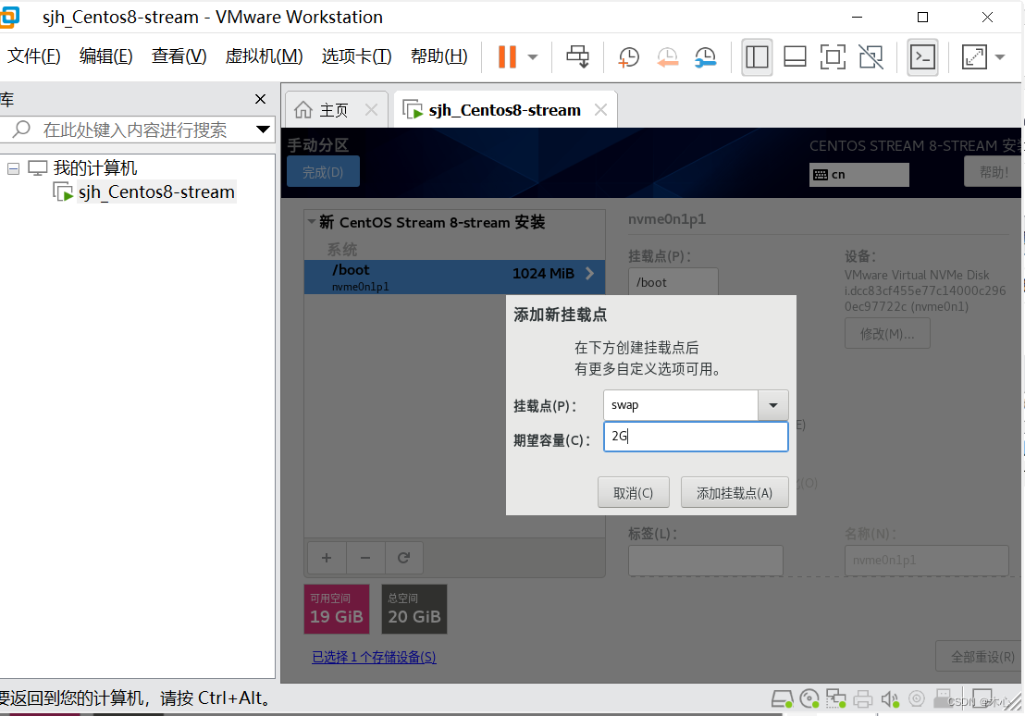Open the 已选择 1 个存储设备(S) link
Image resolution: width=1025 pixels, height=716 pixels.
click(x=374, y=657)
